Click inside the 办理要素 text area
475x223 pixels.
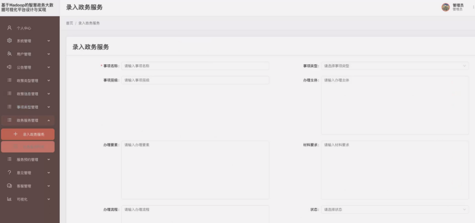click(x=195, y=170)
